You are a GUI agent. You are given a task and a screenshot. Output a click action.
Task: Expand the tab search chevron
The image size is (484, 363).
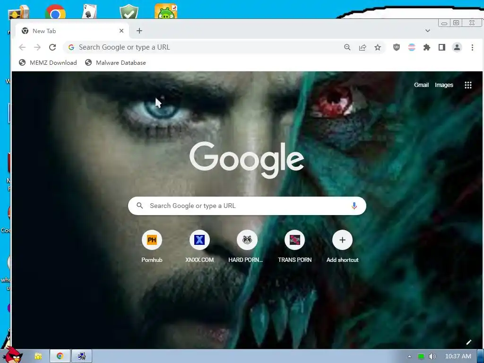427,31
